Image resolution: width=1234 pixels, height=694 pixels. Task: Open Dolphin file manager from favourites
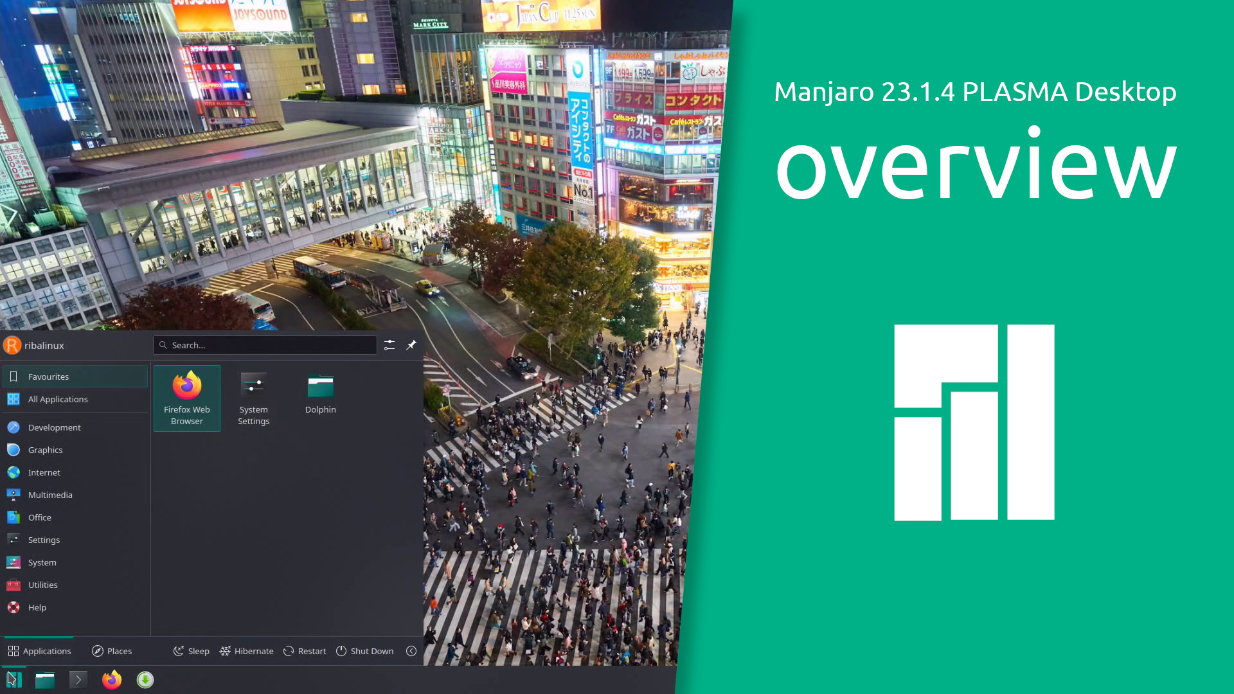point(321,398)
